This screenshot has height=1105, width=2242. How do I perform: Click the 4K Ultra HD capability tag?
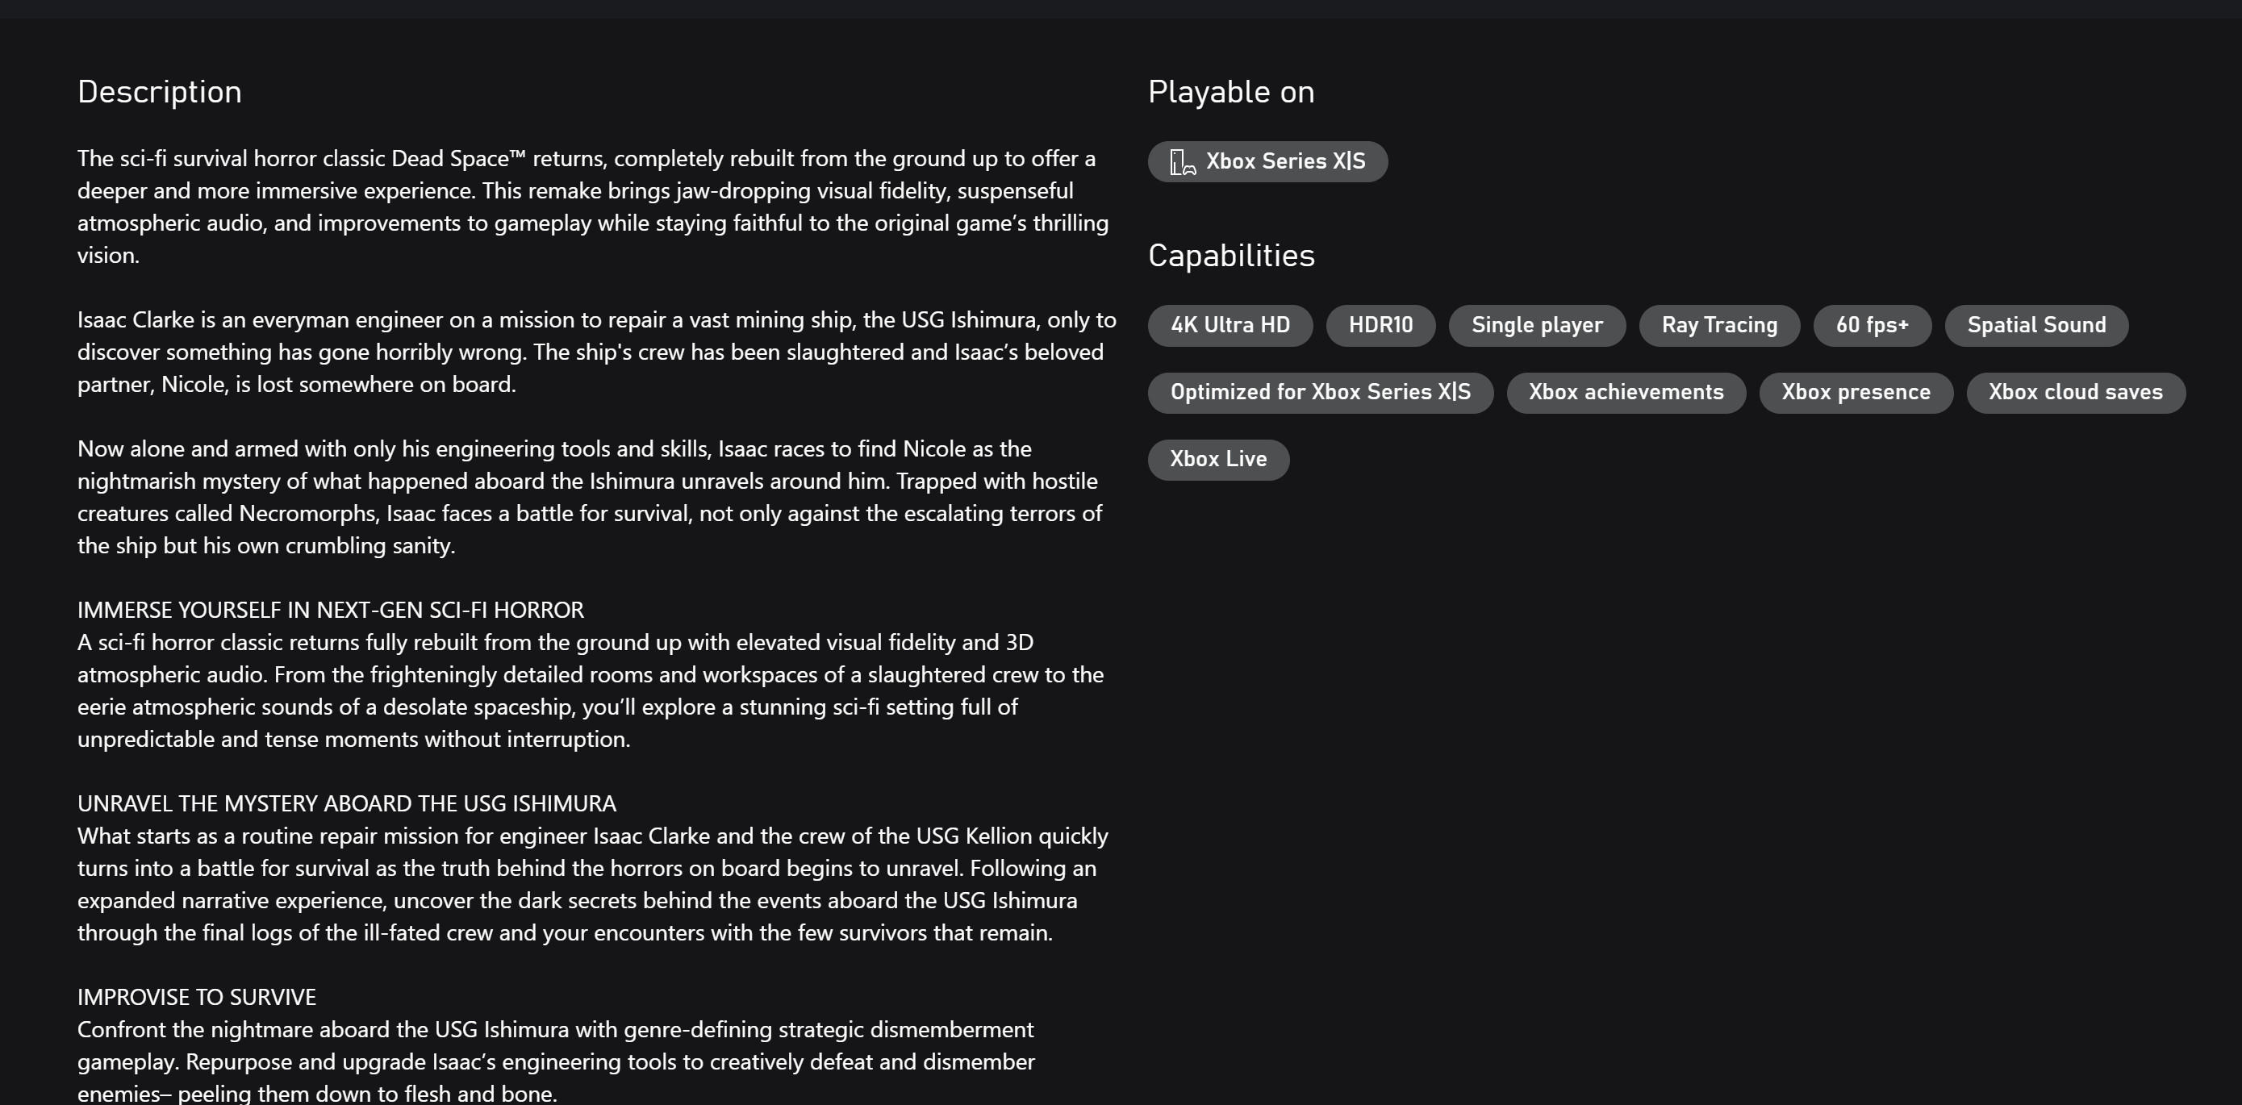click(1230, 325)
